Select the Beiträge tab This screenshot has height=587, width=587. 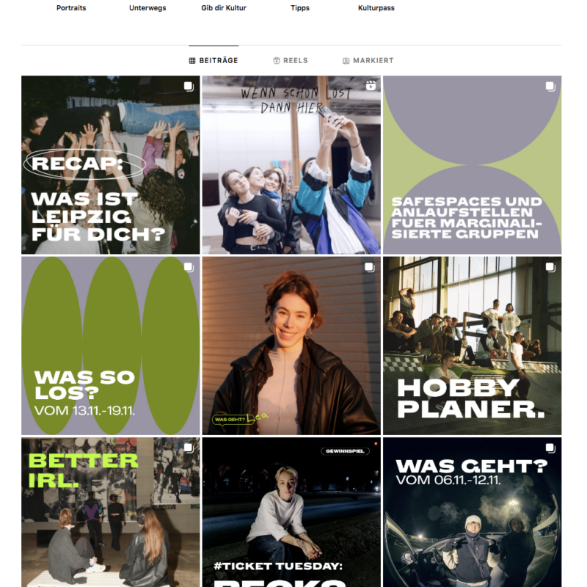tap(214, 61)
